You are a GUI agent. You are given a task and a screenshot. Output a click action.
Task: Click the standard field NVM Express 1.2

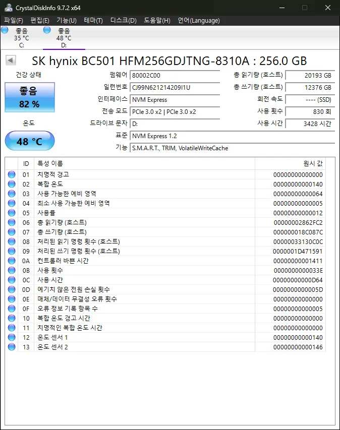232,136
